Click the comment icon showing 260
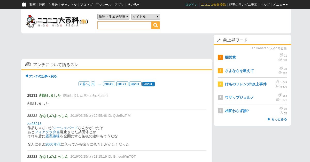Viewport: 310px width, 162px height. [280, 60]
